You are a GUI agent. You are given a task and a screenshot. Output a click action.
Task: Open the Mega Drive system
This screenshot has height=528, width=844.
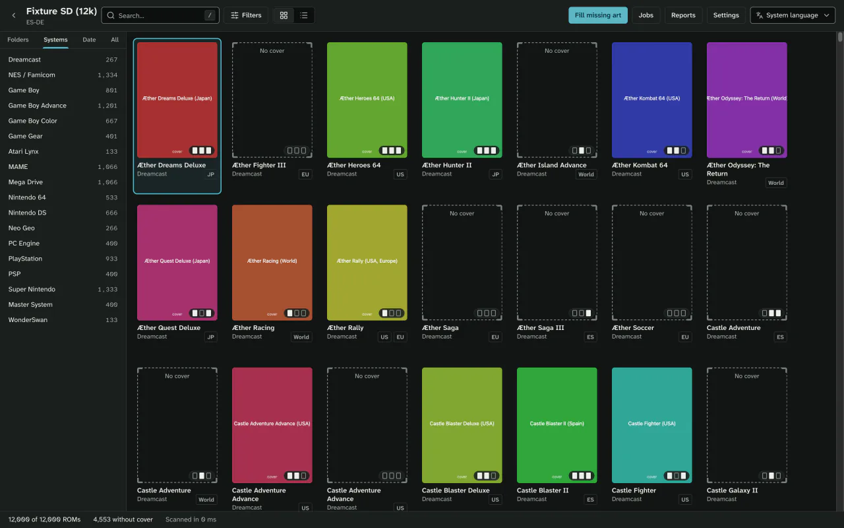63,182
